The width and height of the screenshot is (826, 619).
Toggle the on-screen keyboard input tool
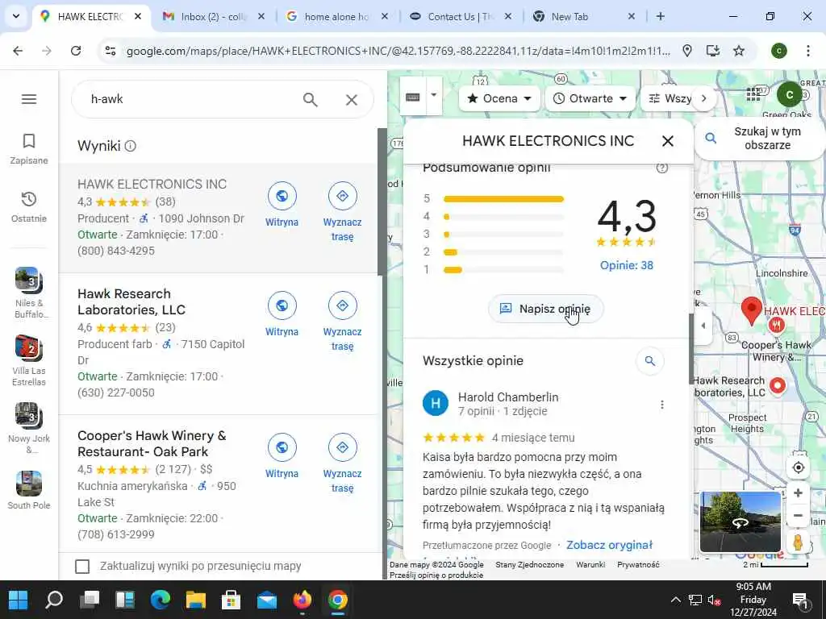412,97
